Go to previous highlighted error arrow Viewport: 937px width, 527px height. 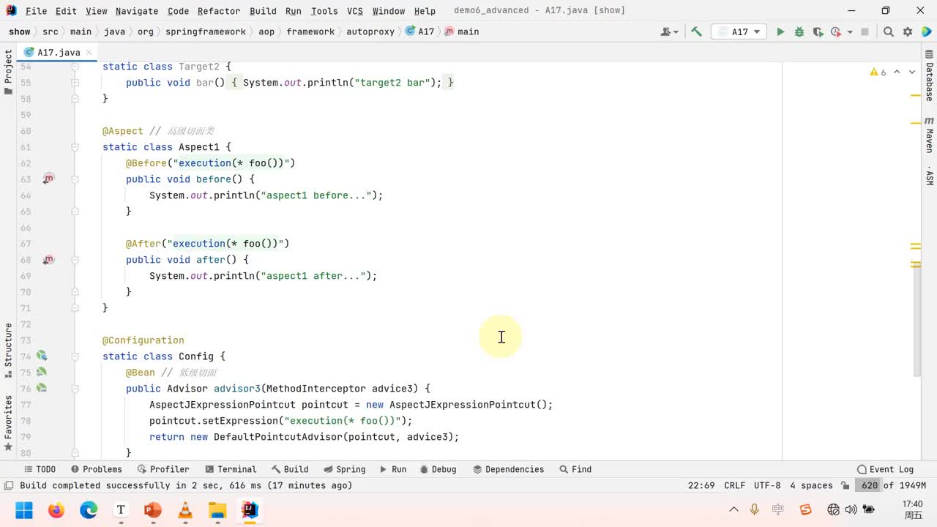click(x=897, y=72)
